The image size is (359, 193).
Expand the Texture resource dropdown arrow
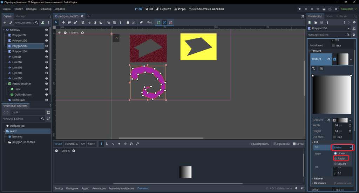coord(351,59)
